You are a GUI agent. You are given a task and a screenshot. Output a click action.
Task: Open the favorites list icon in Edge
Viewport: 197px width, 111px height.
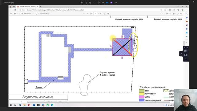pyautogui.click(x=174, y=10)
